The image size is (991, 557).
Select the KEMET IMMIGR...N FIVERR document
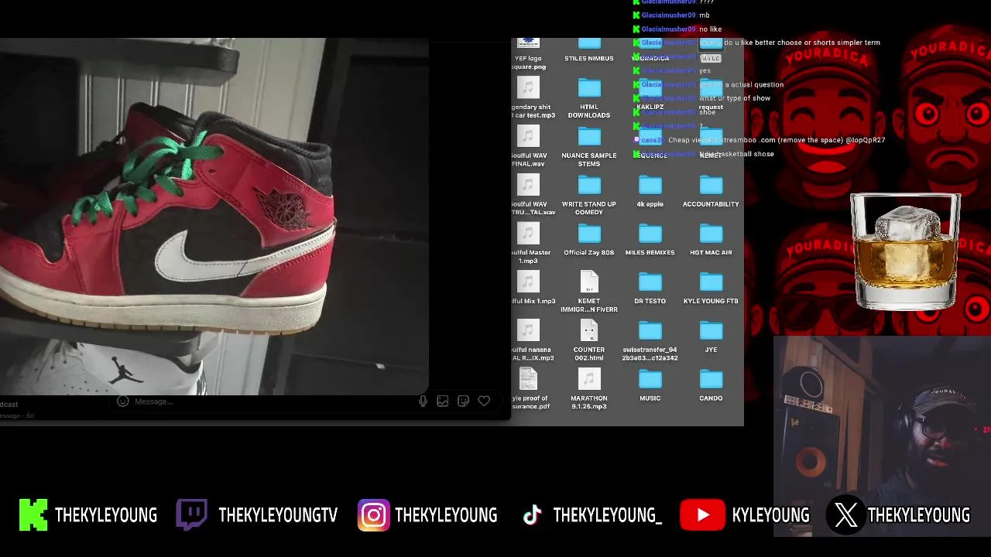tap(589, 292)
